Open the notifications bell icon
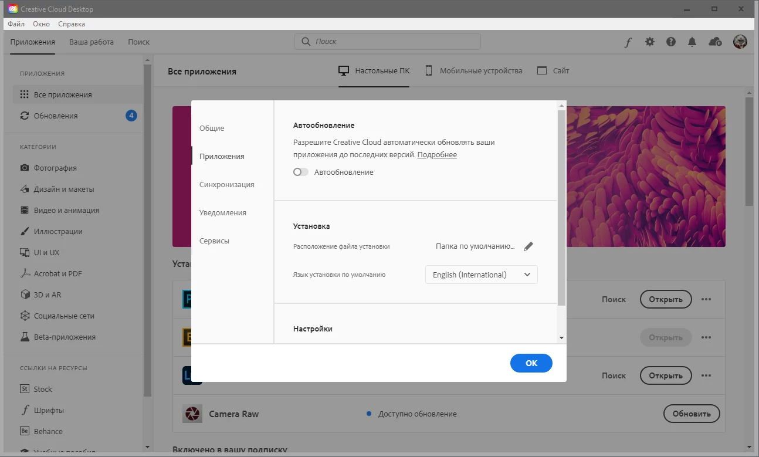 693,42
